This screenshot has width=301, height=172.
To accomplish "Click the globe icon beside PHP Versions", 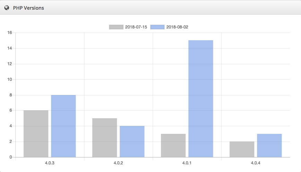I will click(7, 8).
